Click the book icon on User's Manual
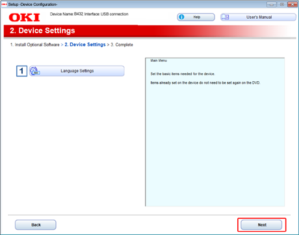The height and width of the screenshot is (235, 299). [x=225, y=17]
